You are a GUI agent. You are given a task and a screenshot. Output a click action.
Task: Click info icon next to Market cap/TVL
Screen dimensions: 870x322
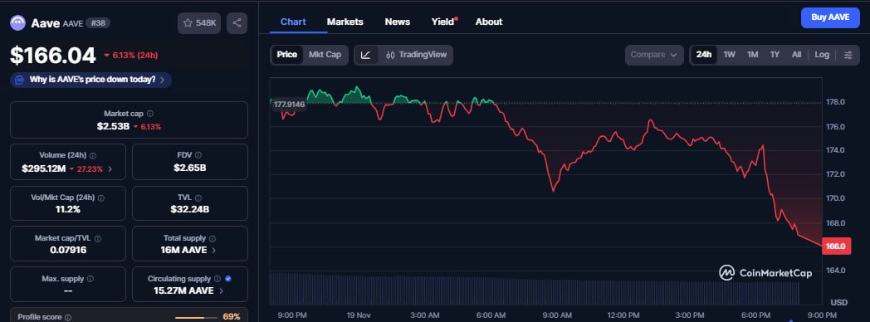(98, 238)
